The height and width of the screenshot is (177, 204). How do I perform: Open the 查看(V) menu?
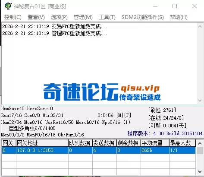point(36,17)
